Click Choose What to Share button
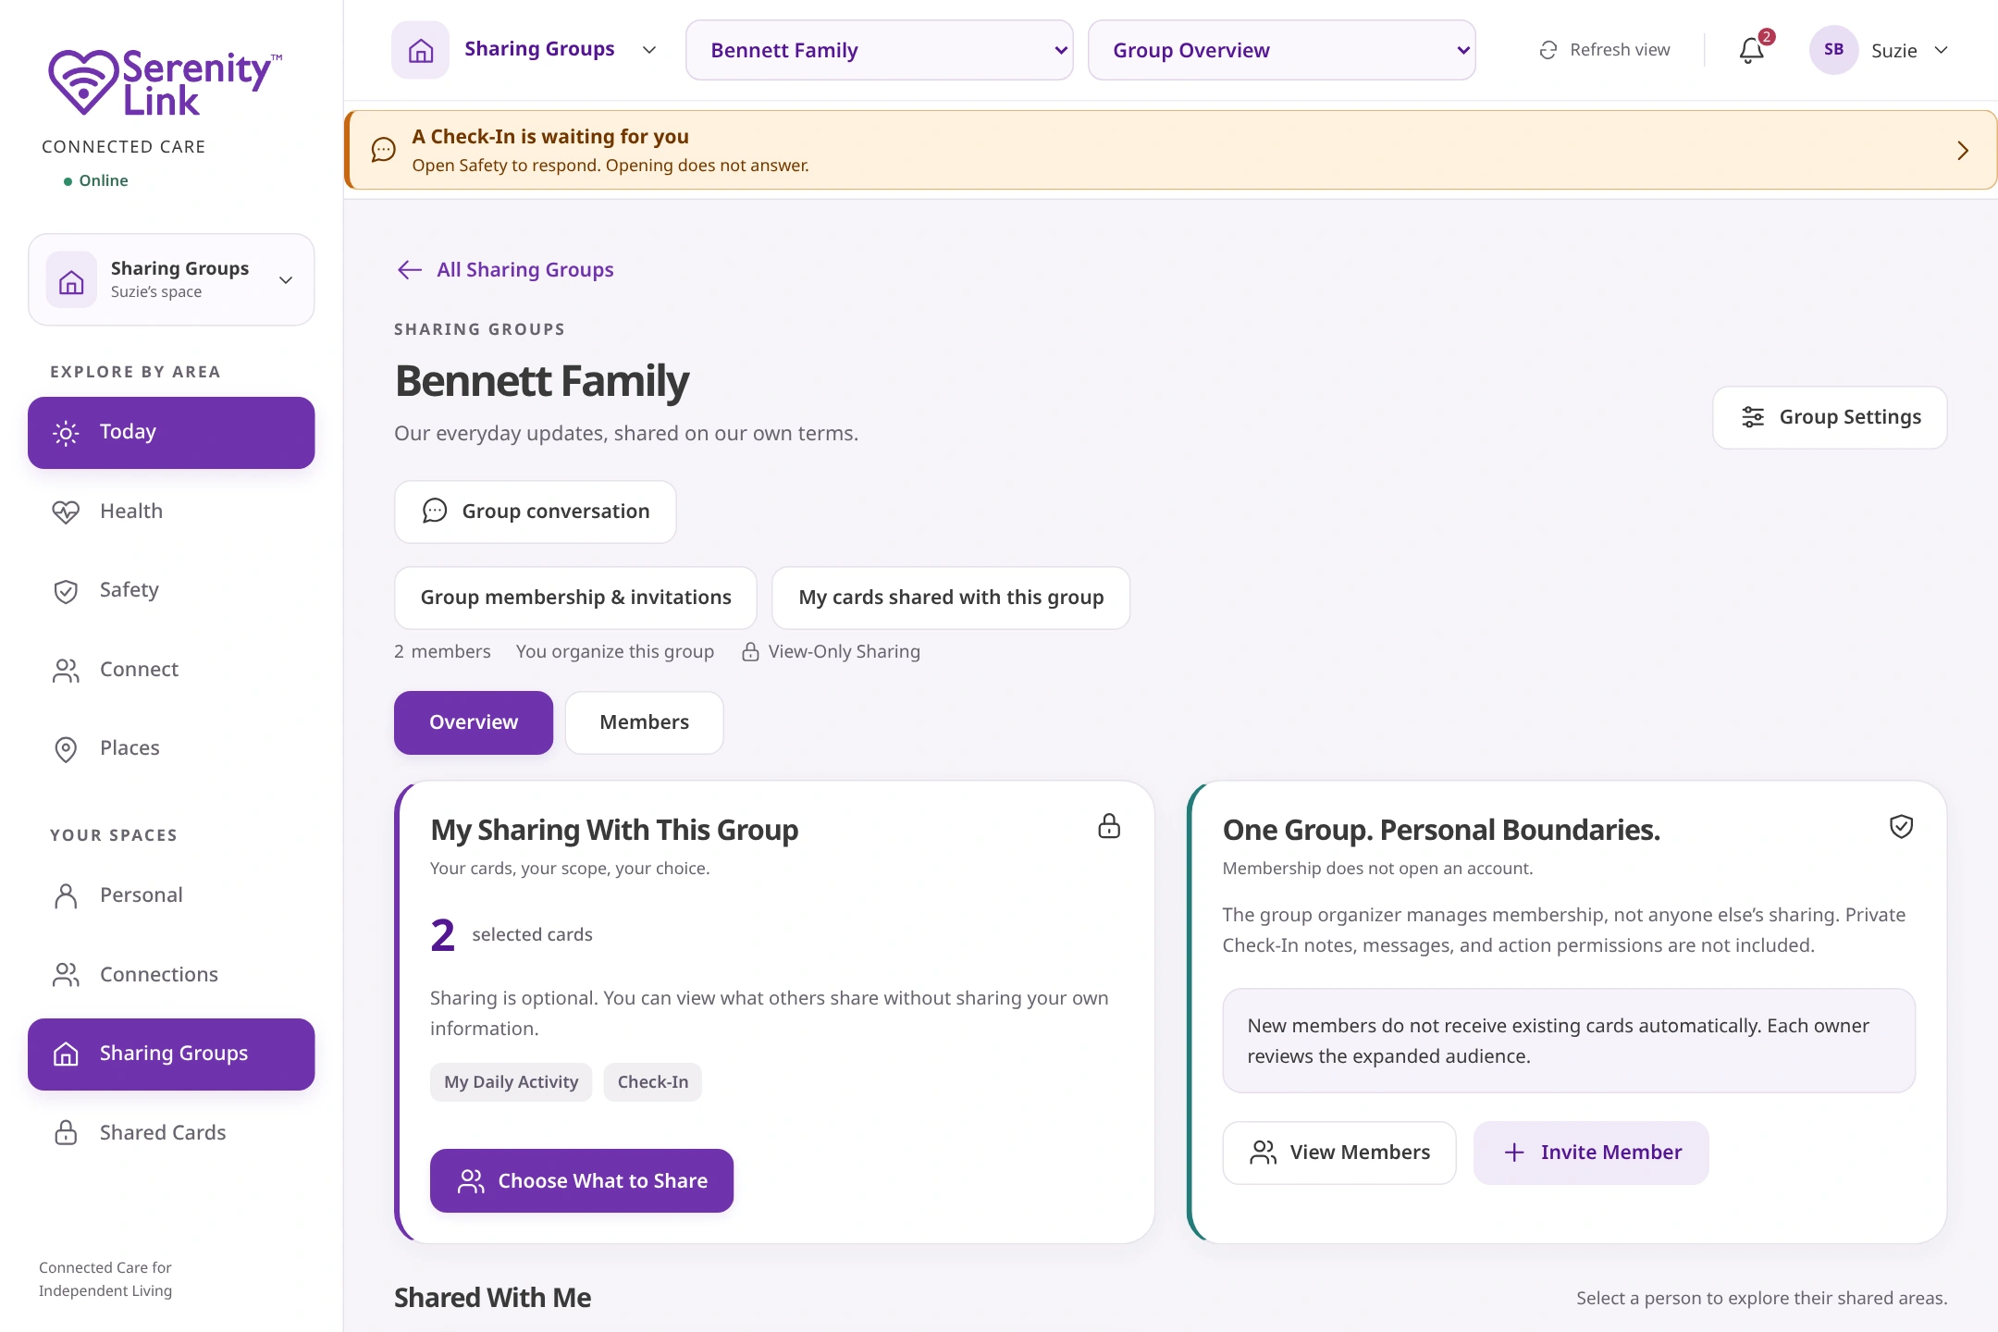 click(582, 1180)
